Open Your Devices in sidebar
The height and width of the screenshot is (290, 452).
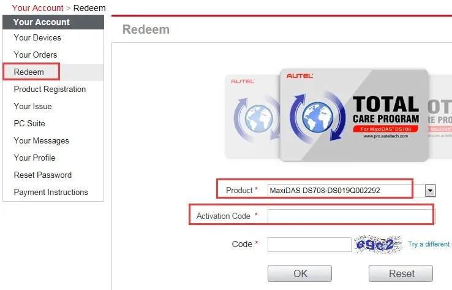(x=37, y=38)
